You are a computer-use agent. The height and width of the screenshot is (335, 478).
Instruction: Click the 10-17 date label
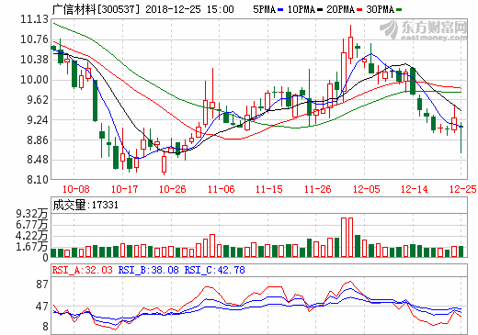click(124, 189)
